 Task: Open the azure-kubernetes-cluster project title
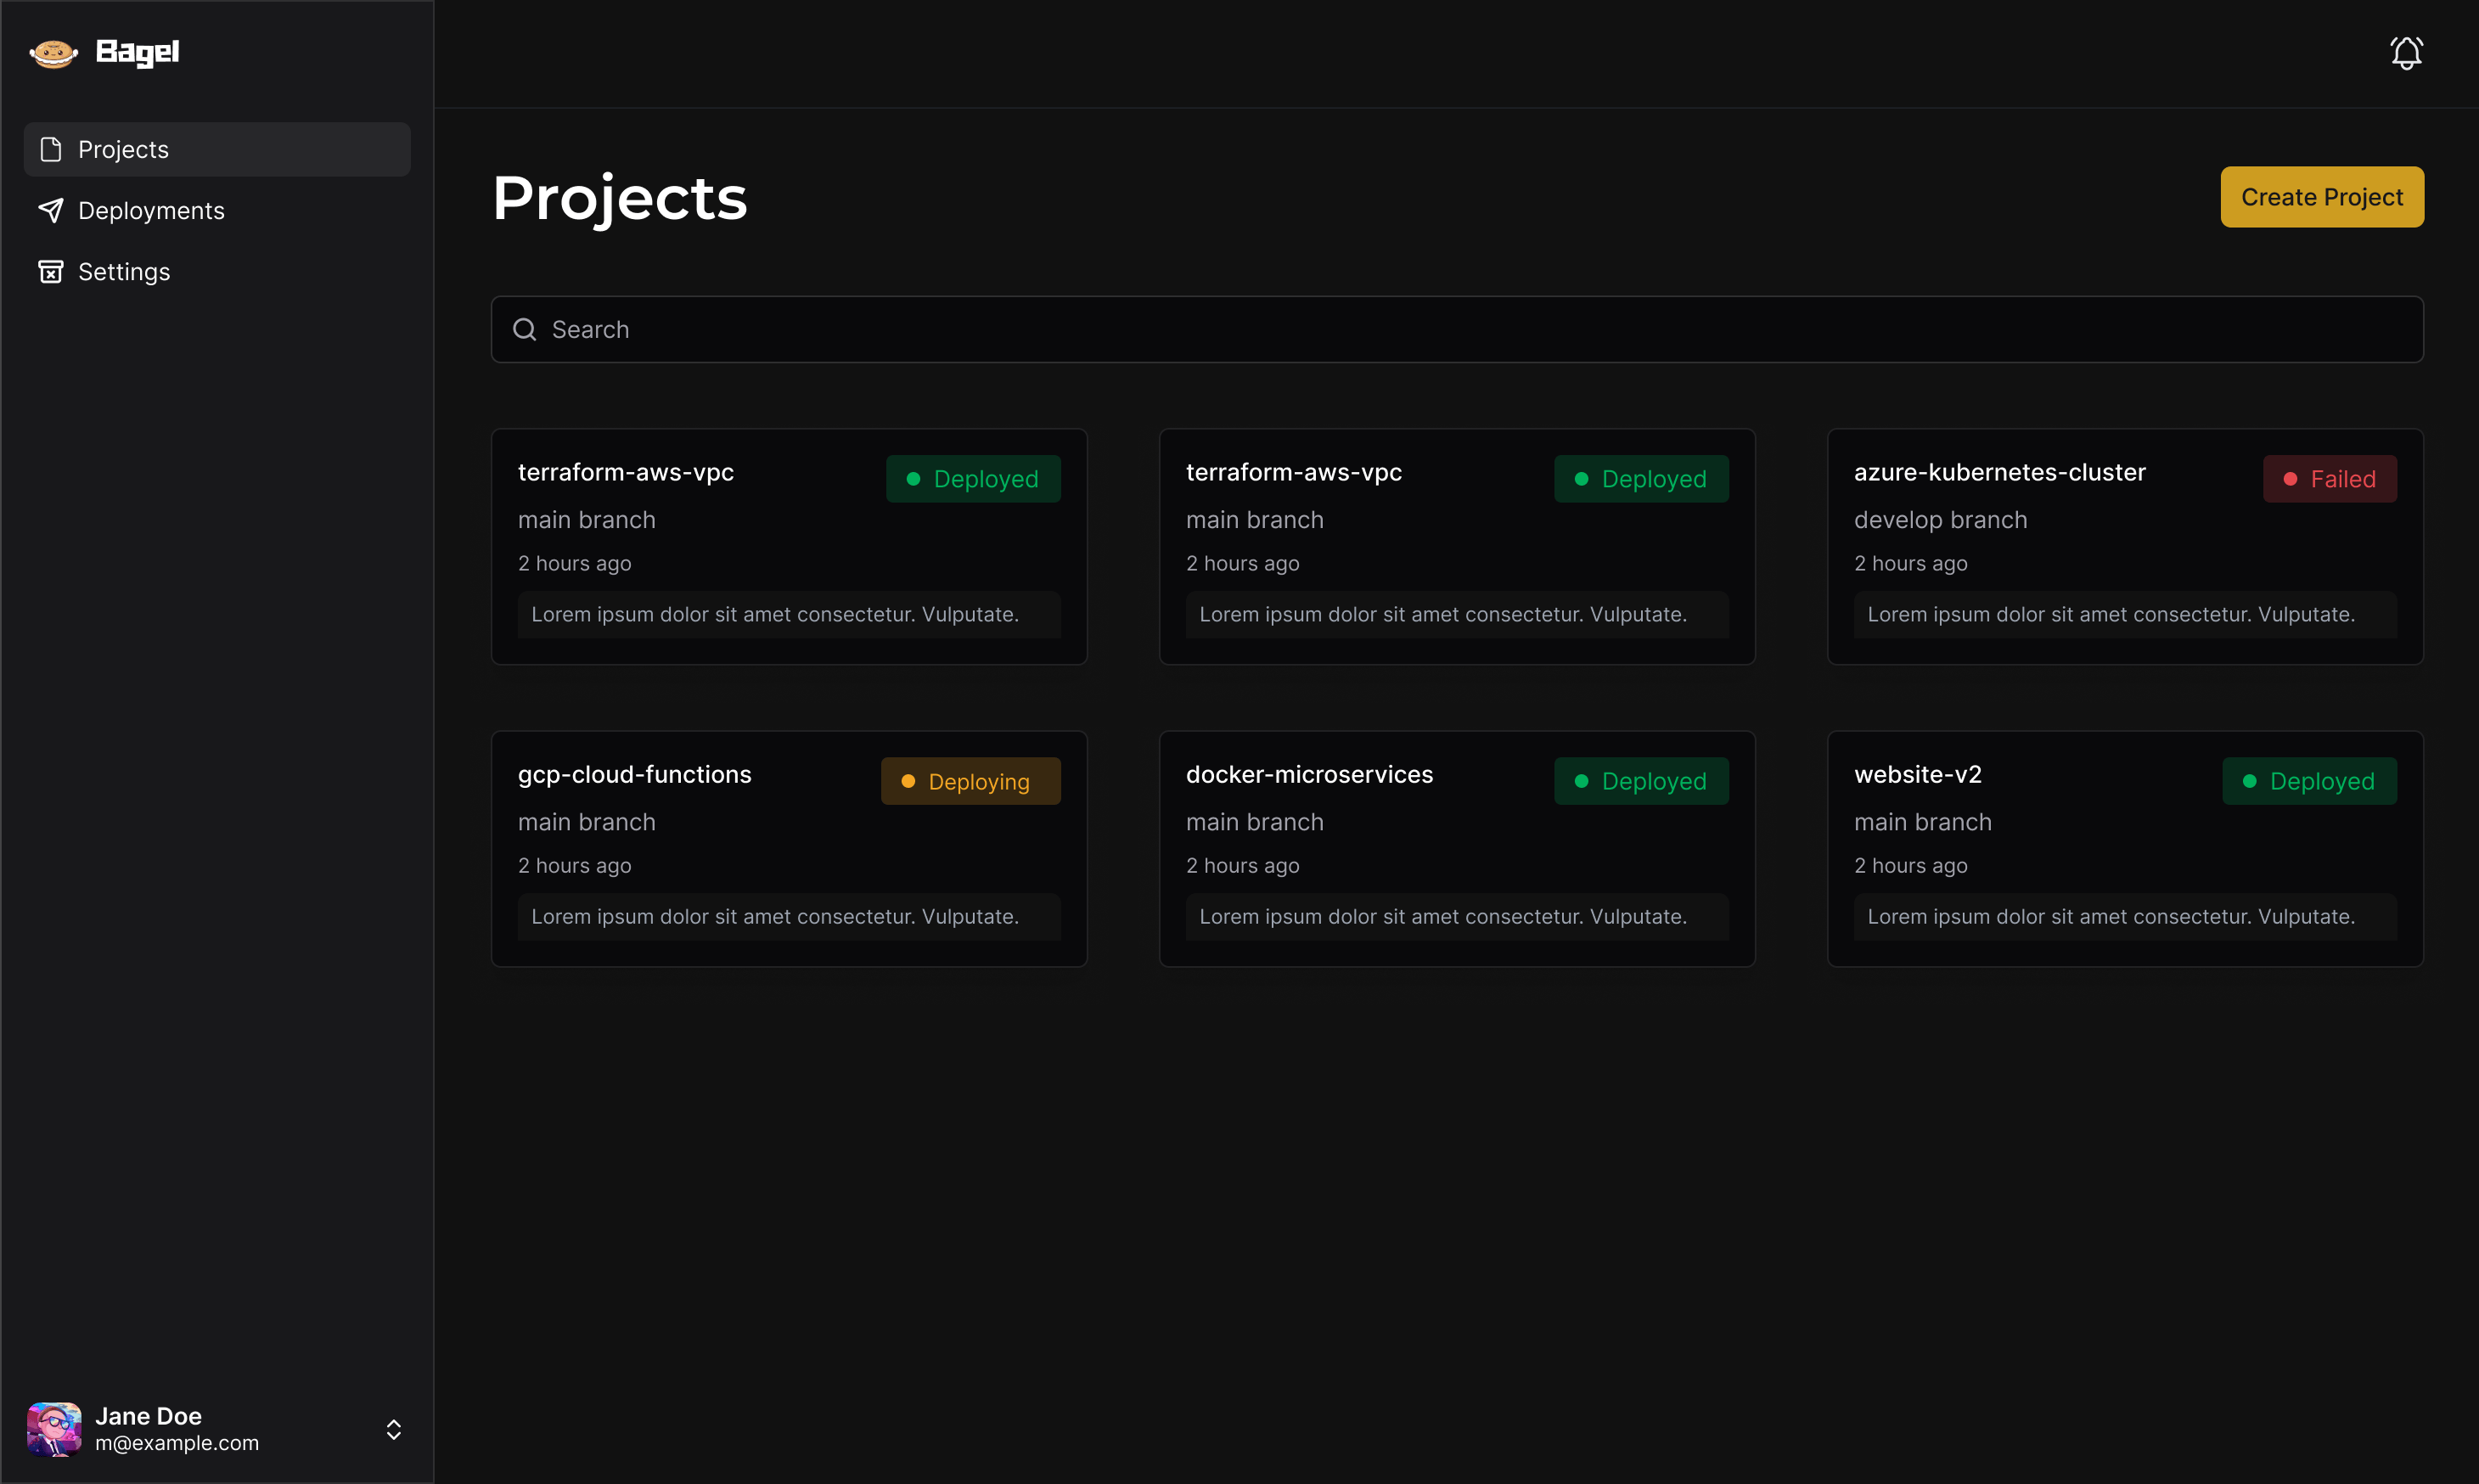[x=1999, y=472]
